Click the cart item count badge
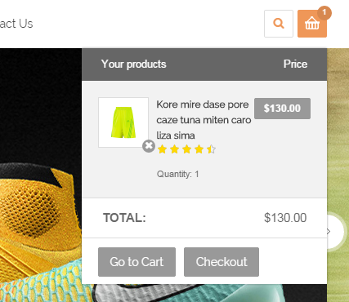This screenshot has height=302, width=349. (x=324, y=13)
